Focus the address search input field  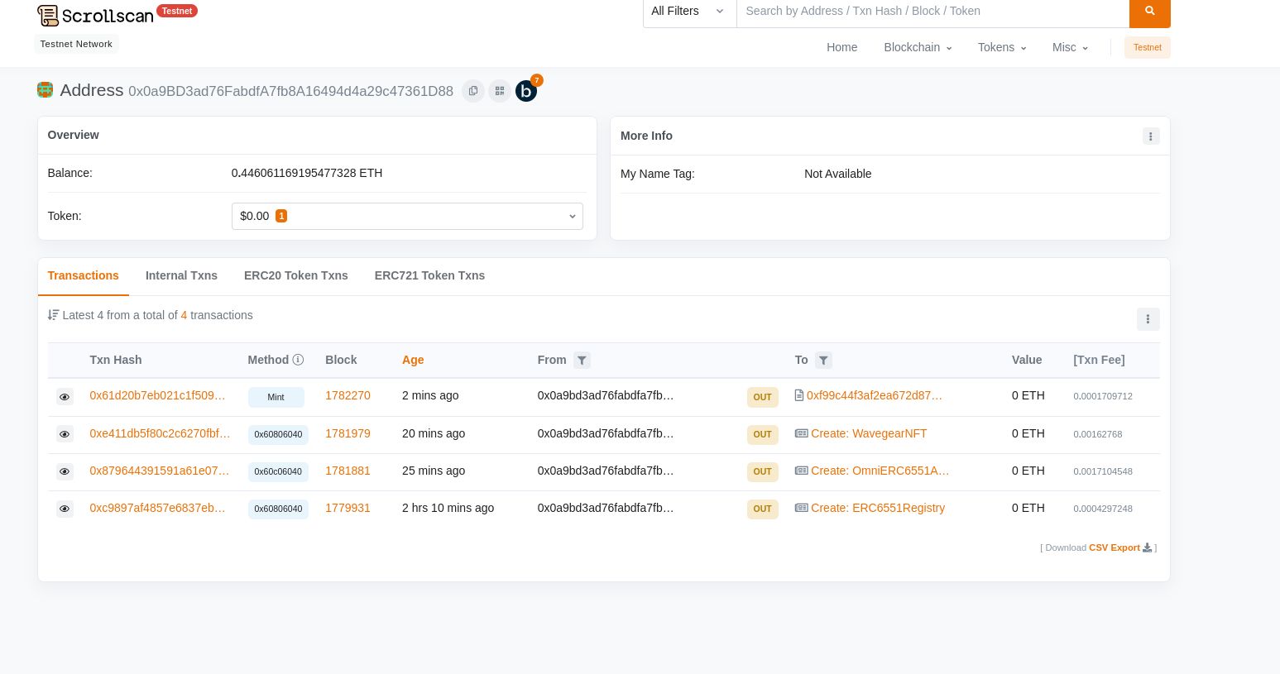coord(932,12)
